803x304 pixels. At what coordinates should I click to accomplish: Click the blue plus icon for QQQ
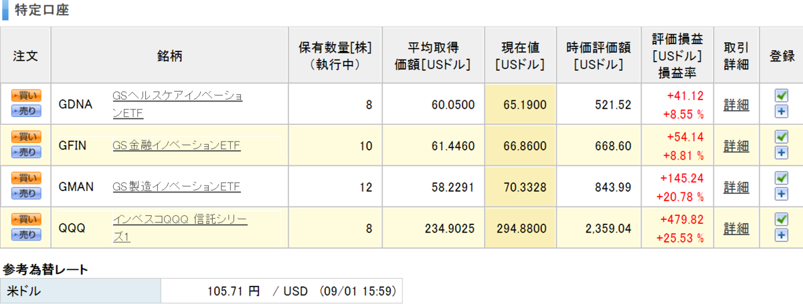coord(781,236)
